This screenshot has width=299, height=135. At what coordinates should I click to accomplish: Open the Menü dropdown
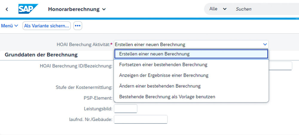[x=10, y=26]
